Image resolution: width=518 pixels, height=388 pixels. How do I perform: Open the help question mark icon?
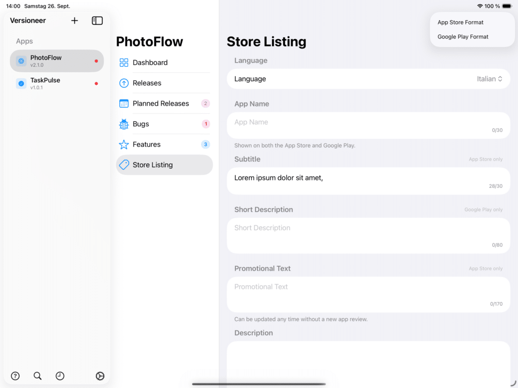[x=15, y=376]
